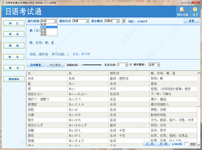Open the 排序方式 sort order dropdown
Viewport: 202px width, 150px height.
(87, 21)
